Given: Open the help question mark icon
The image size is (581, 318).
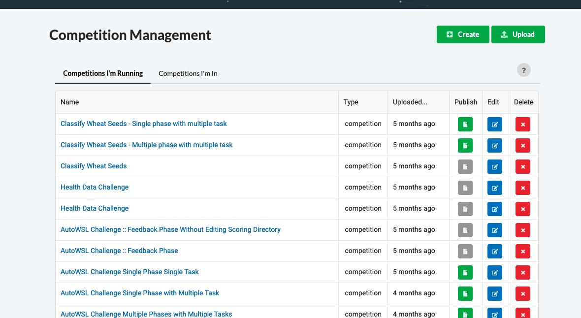Looking at the screenshot, I should pos(523,70).
